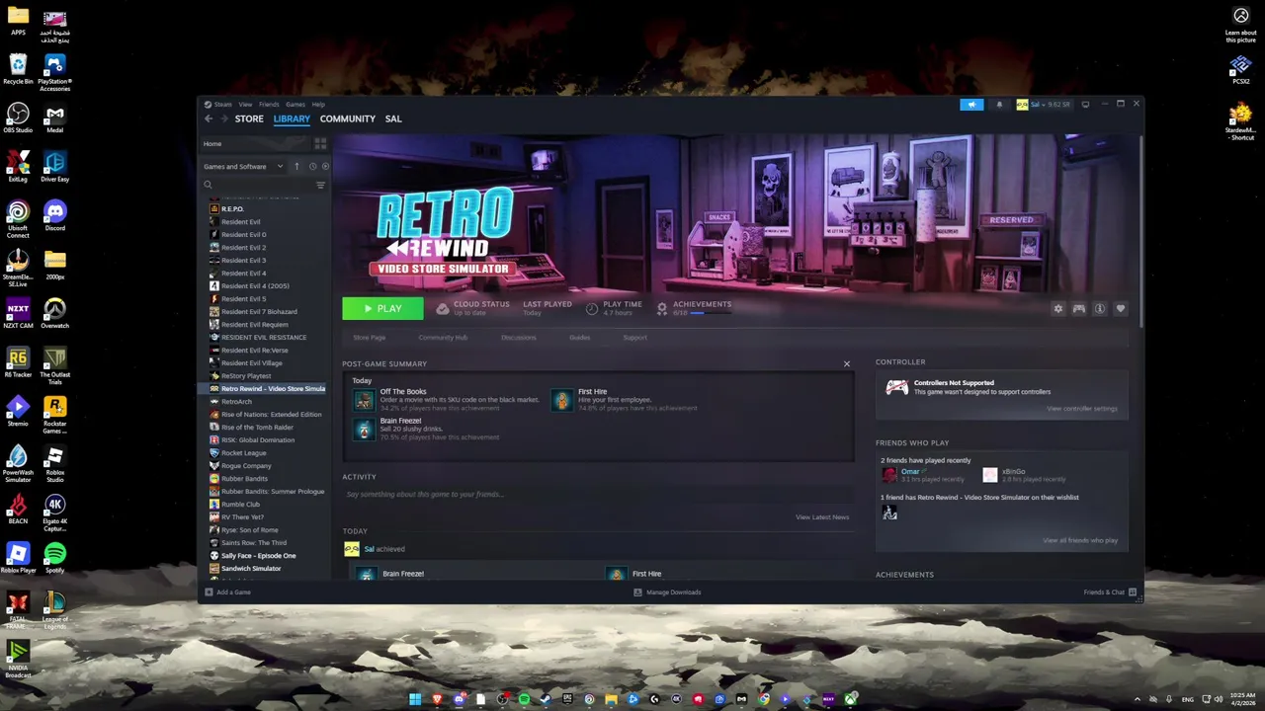The width and height of the screenshot is (1265, 711).
Task: Switch to the COMMUNITY tab
Action: point(348,118)
